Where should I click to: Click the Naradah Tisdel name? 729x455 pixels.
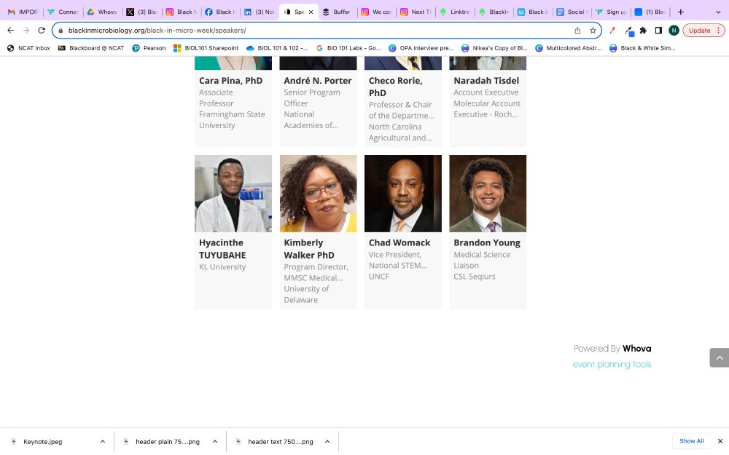coord(486,81)
